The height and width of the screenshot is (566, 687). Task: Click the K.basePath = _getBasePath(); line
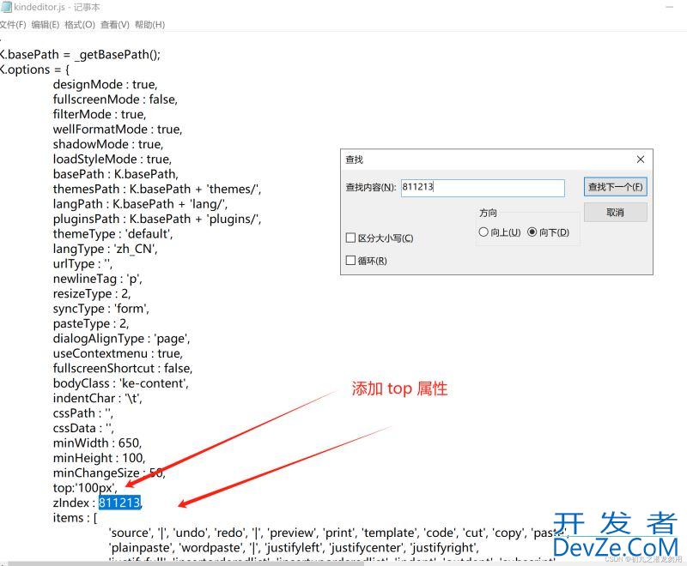coord(80,55)
